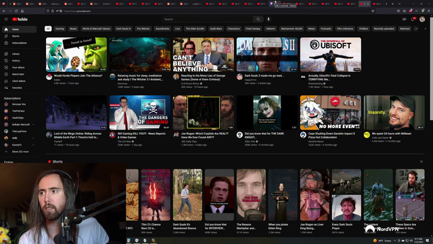Image resolution: width=433 pixels, height=244 pixels.
Task: Click the search magnifier button
Action: [x=258, y=20]
